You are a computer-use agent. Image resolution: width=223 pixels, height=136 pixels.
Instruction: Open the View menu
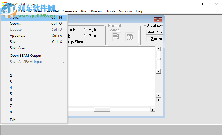click(x=39, y=11)
